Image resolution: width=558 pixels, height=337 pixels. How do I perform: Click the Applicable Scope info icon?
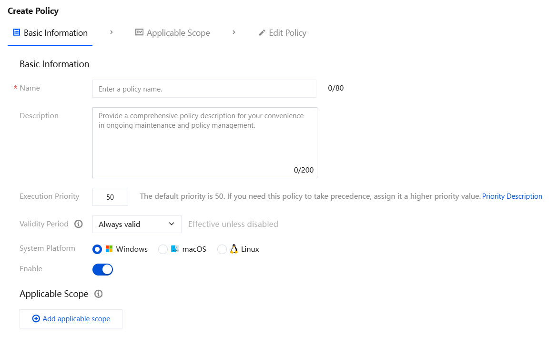[x=99, y=294]
